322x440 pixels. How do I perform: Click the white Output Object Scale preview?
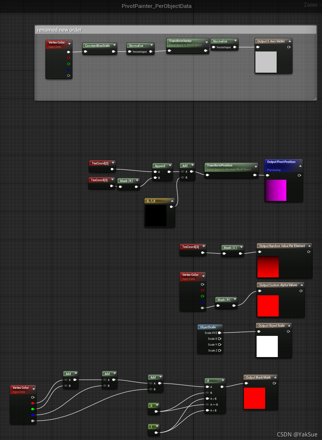pyautogui.click(x=267, y=346)
